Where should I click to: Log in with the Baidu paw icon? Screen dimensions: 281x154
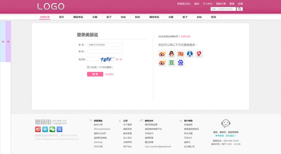coord(180,63)
